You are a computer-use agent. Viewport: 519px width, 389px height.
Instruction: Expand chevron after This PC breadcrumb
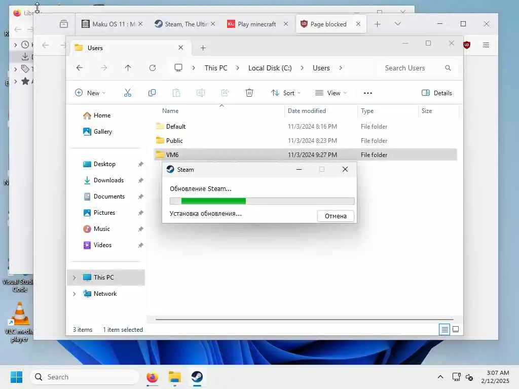coord(238,68)
